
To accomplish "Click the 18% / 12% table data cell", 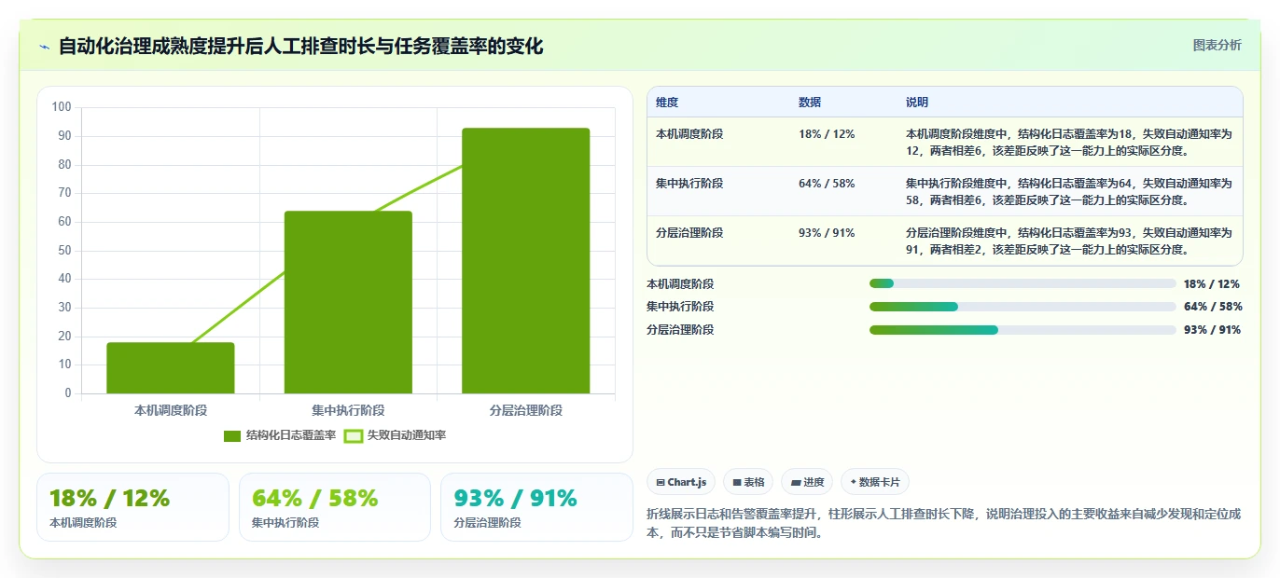I will pyautogui.click(x=827, y=134).
